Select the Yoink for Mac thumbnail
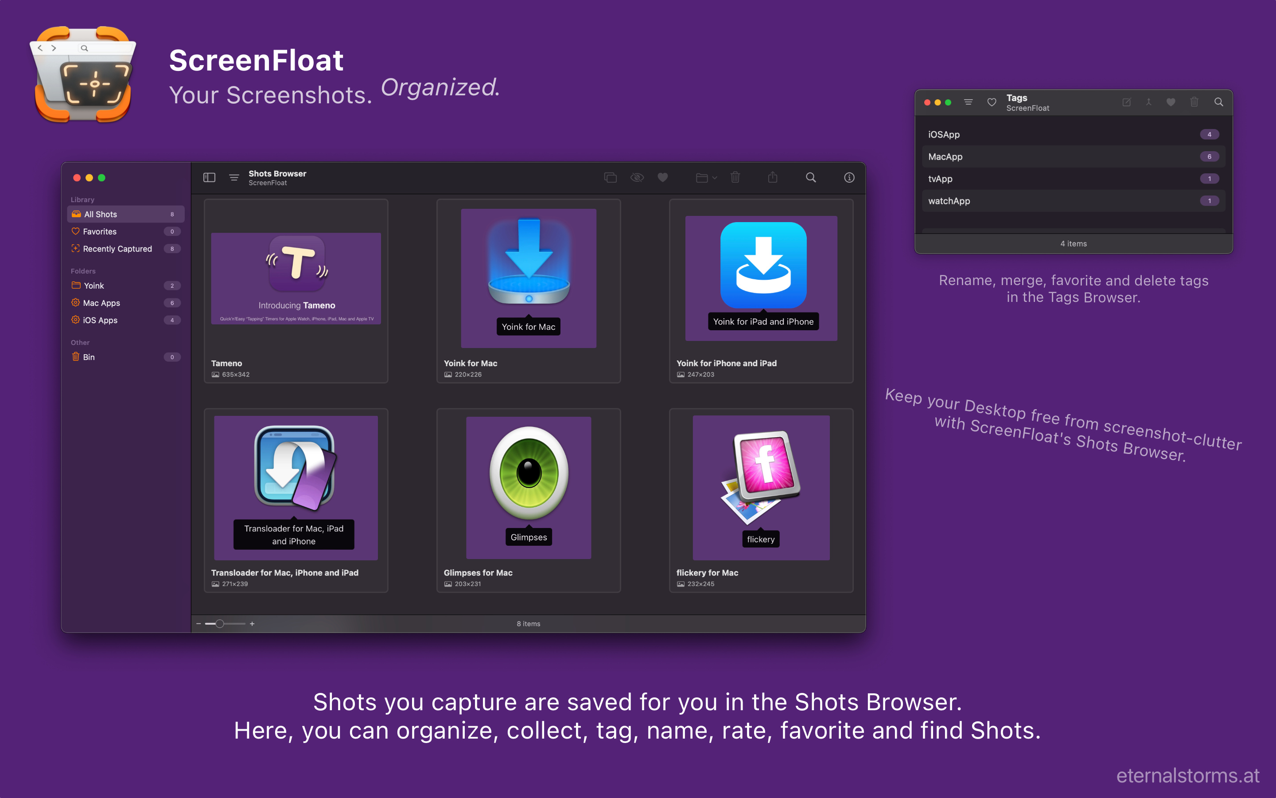This screenshot has width=1276, height=798. pos(528,278)
